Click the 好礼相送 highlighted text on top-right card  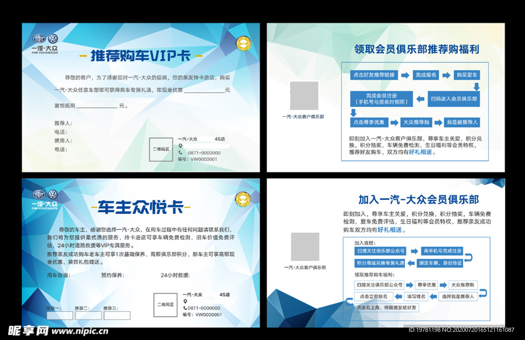420,152
